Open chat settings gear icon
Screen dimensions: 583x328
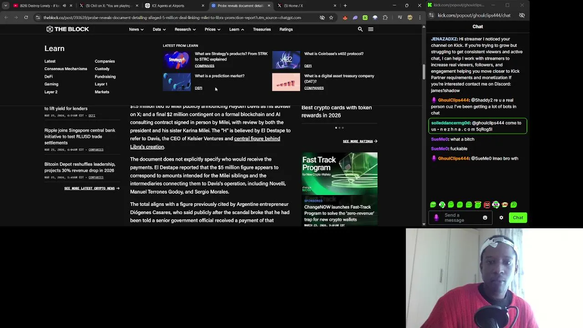(x=501, y=218)
